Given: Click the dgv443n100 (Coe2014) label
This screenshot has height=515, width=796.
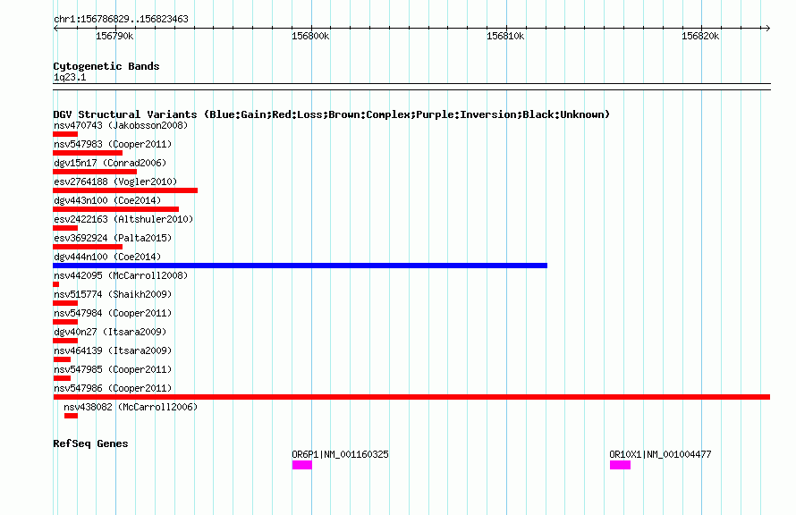Looking at the screenshot, I should (x=107, y=200).
